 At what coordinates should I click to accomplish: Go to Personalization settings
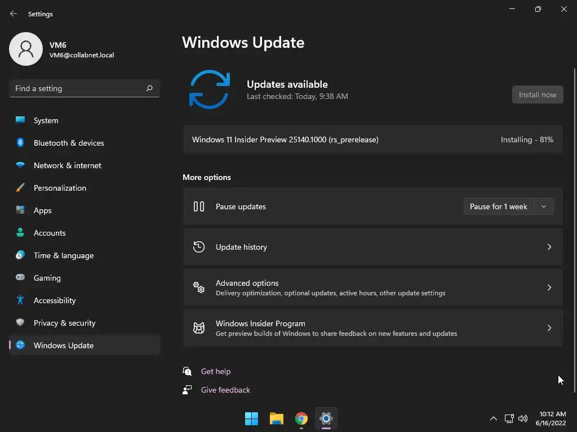click(x=85, y=188)
